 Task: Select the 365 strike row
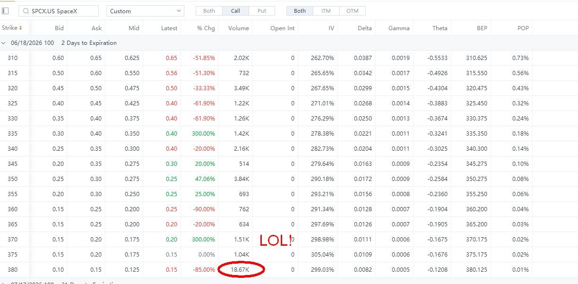pyautogui.click(x=289, y=224)
